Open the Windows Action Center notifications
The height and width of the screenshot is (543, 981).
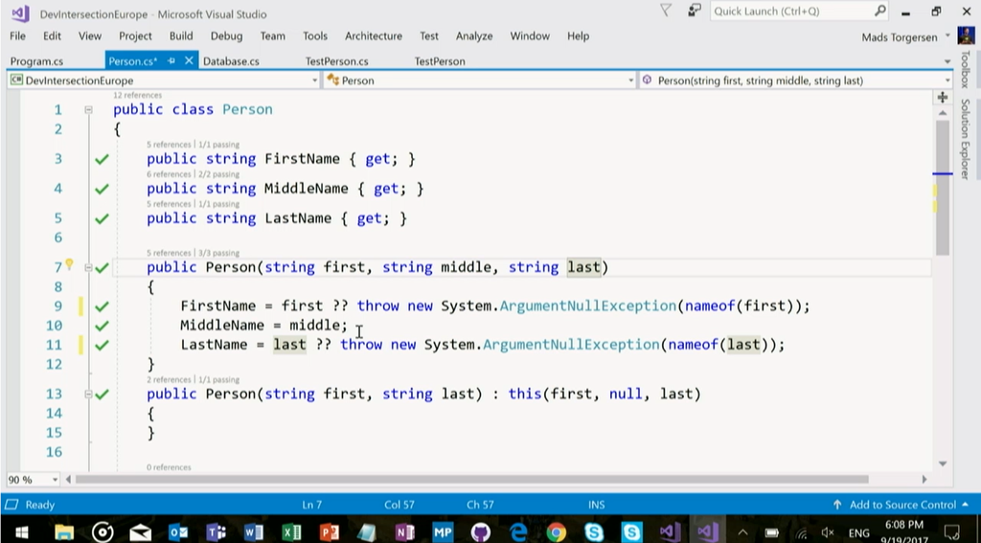[951, 532]
